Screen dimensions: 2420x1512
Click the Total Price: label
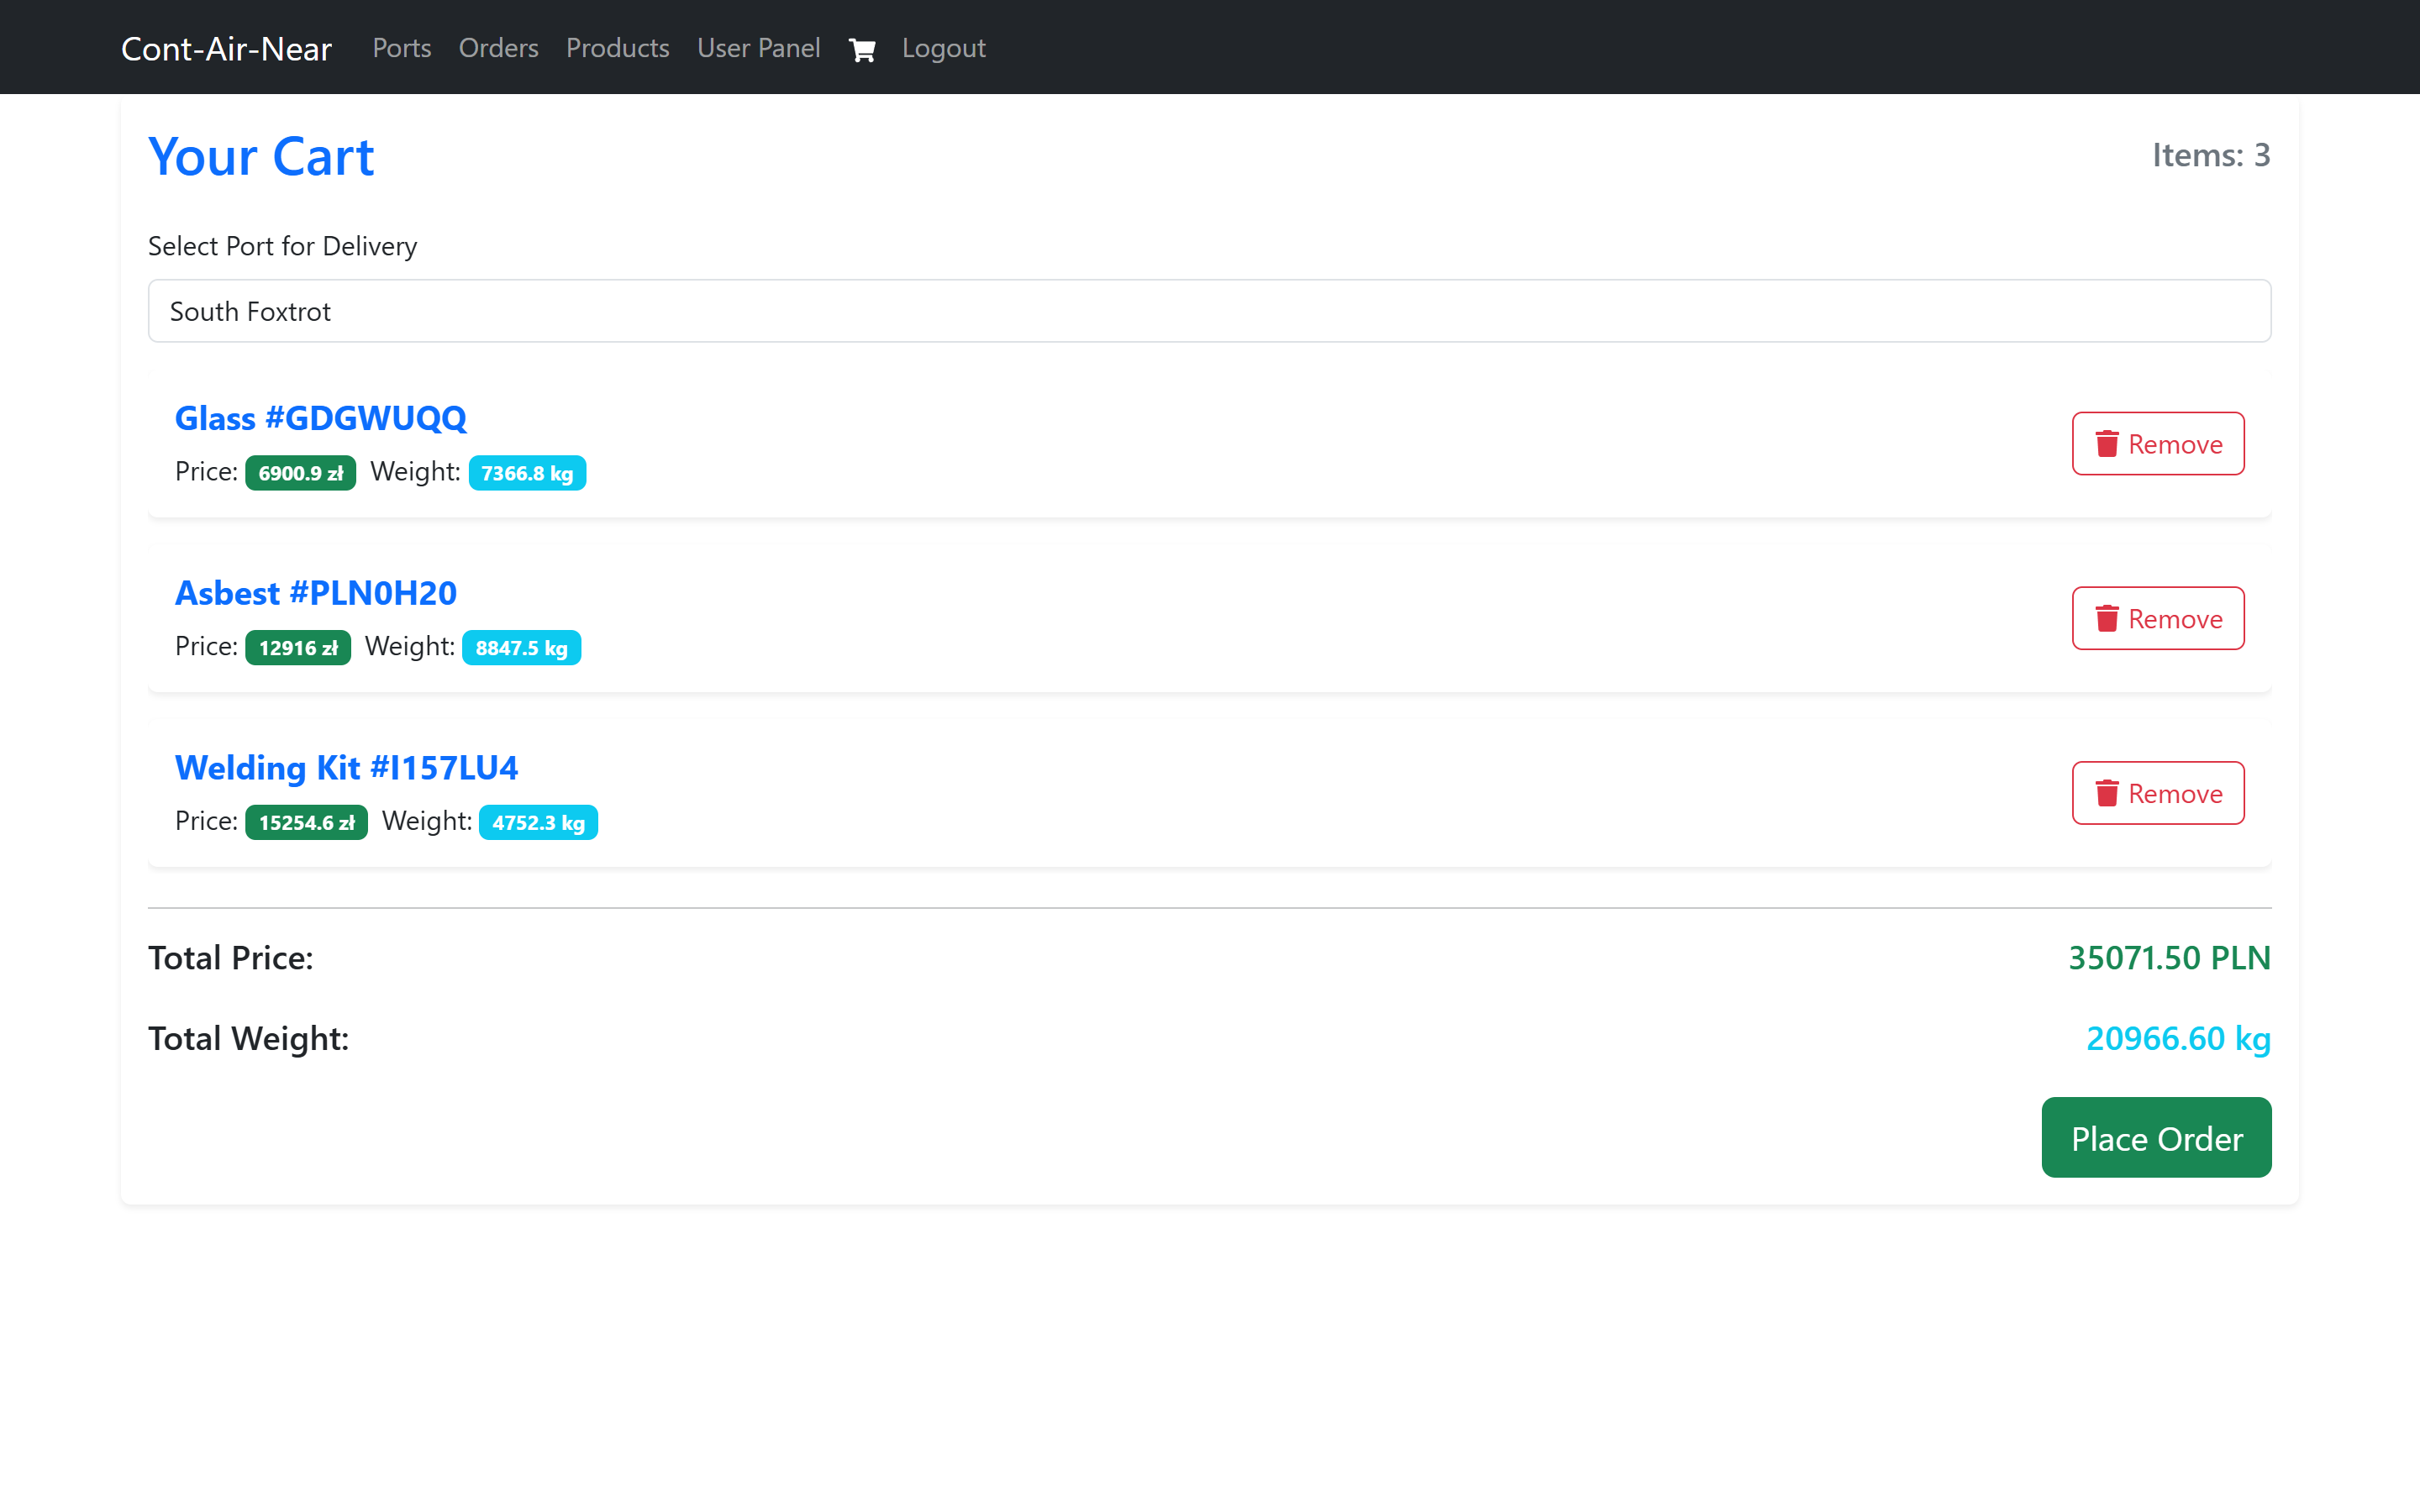click(231, 958)
